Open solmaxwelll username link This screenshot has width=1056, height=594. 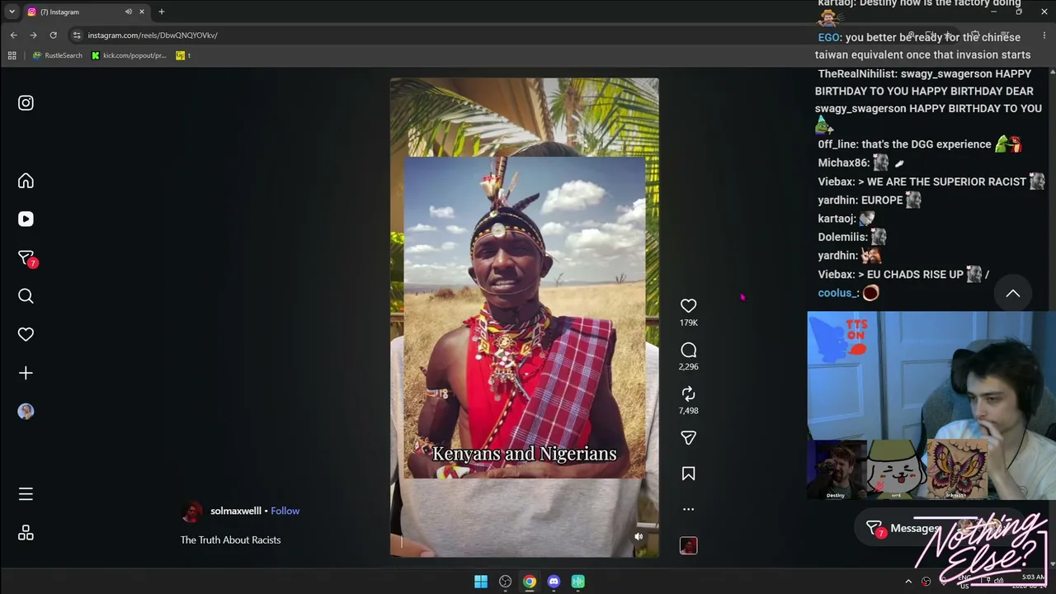[236, 511]
